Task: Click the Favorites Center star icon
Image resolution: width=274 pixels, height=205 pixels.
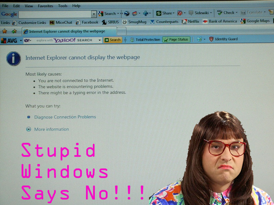Action: tap(4, 31)
